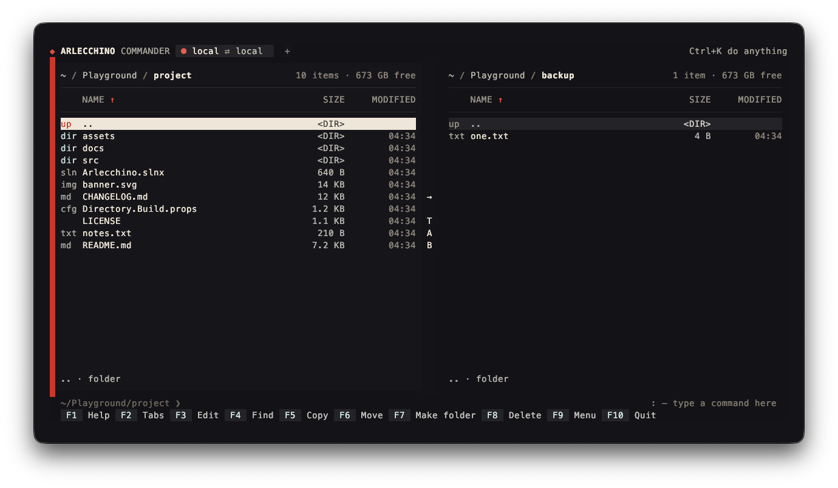The image size is (838, 488).
Task: Click F5 Copy
Action: (x=304, y=415)
